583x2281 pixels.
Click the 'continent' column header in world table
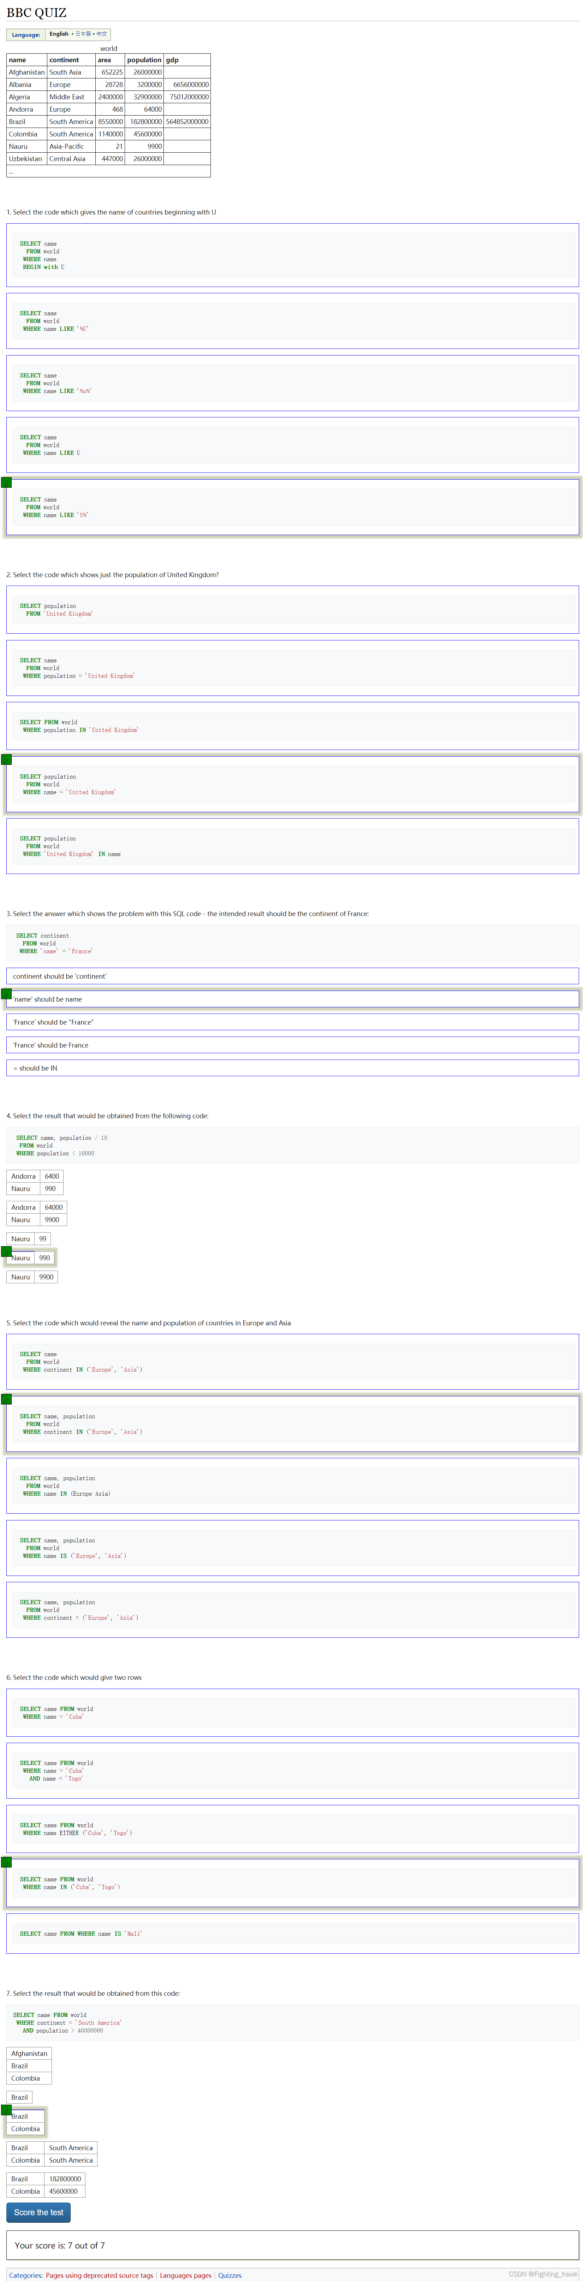71,60
